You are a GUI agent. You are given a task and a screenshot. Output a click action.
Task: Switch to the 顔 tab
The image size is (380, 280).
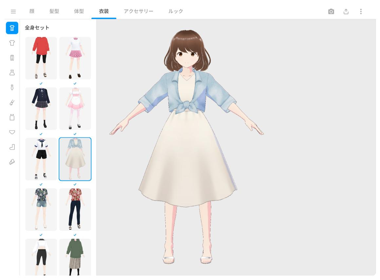(x=32, y=11)
